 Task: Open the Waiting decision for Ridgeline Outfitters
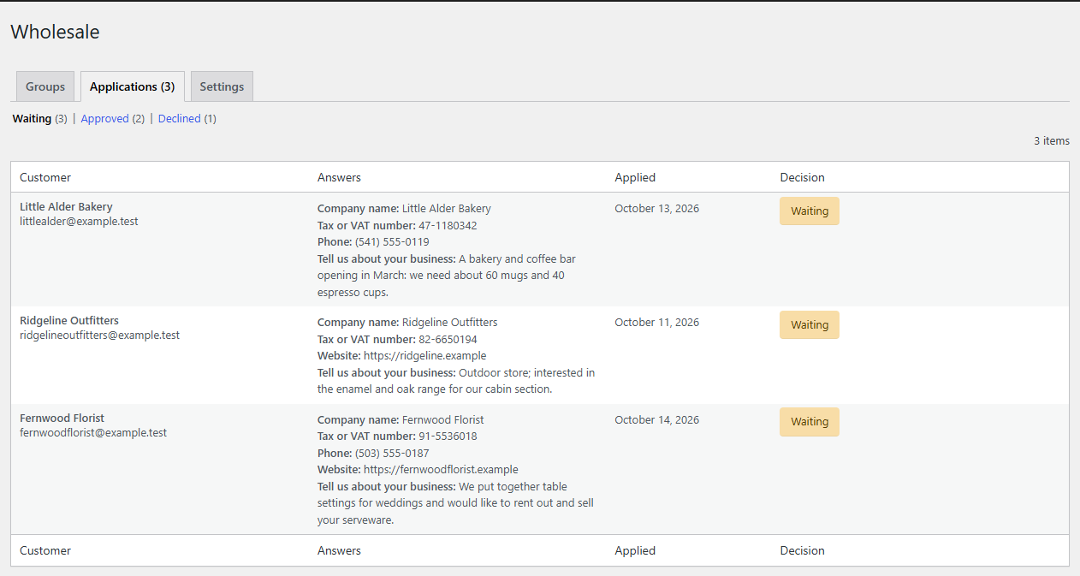[x=810, y=325]
